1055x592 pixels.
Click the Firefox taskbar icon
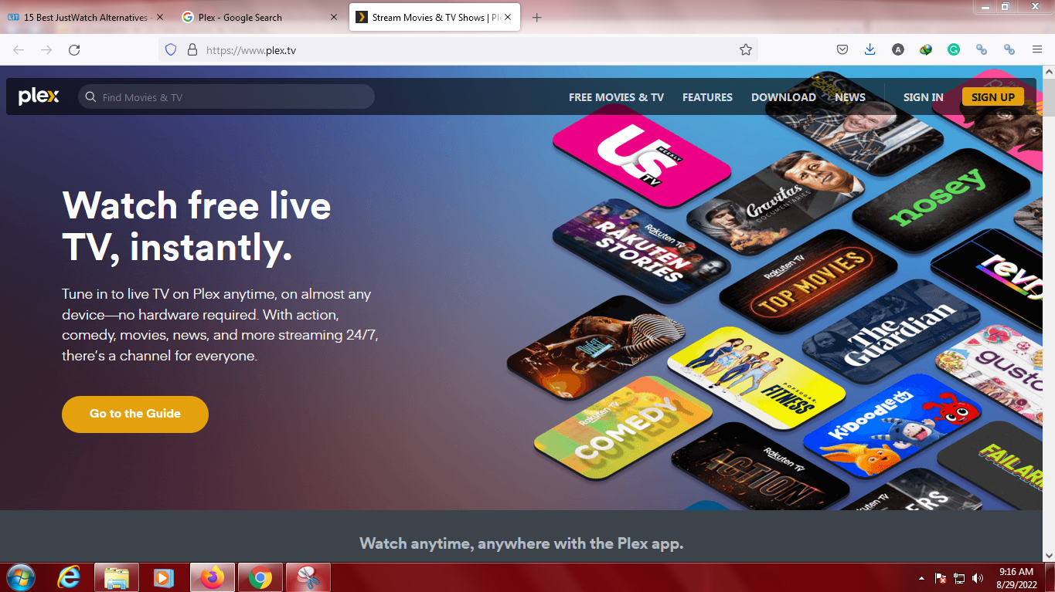[x=212, y=577]
